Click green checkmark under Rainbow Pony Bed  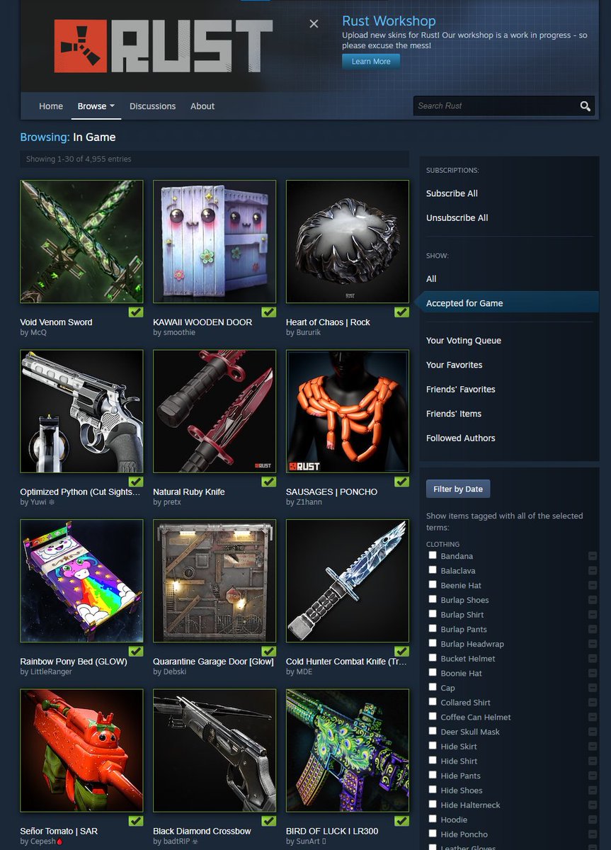coord(136,651)
